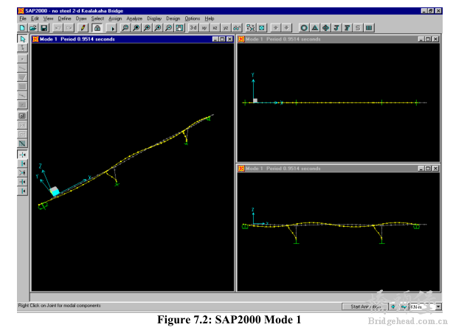453x330 pixels.
Task: Click the Set Elements display icon
Action: [262, 28]
